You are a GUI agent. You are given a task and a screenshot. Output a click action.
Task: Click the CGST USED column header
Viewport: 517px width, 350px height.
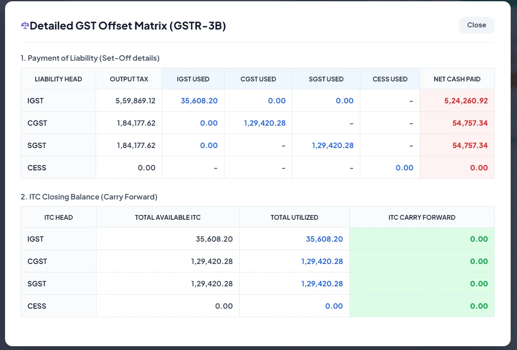[258, 79]
